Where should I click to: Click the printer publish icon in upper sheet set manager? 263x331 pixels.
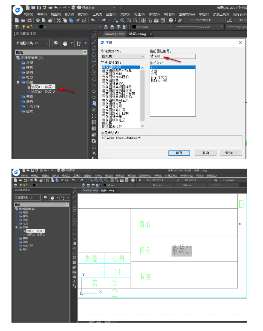click(65, 43)
